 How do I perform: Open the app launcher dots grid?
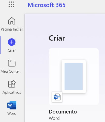pyautogui.click(x=12, y=5)
